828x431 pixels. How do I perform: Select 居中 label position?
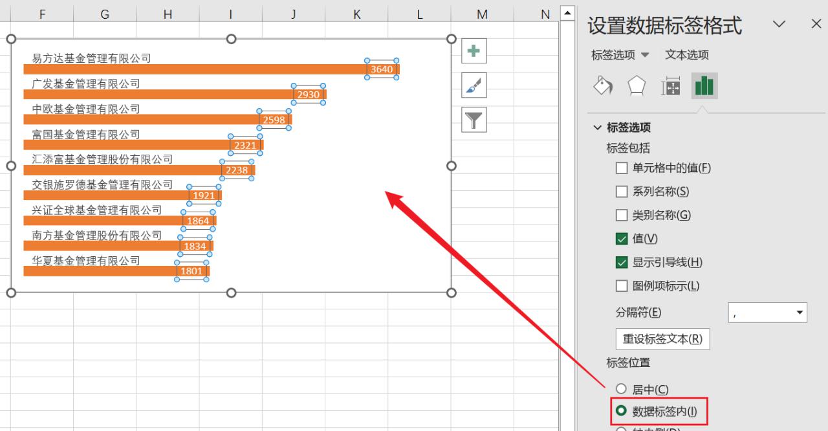[x=622, y=389]
